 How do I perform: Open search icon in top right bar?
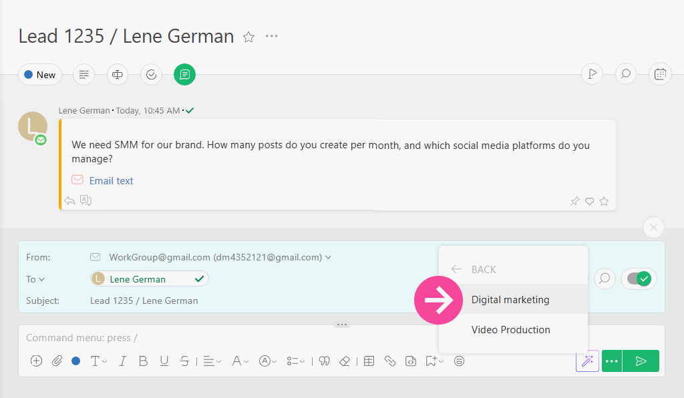coord(625,74)
